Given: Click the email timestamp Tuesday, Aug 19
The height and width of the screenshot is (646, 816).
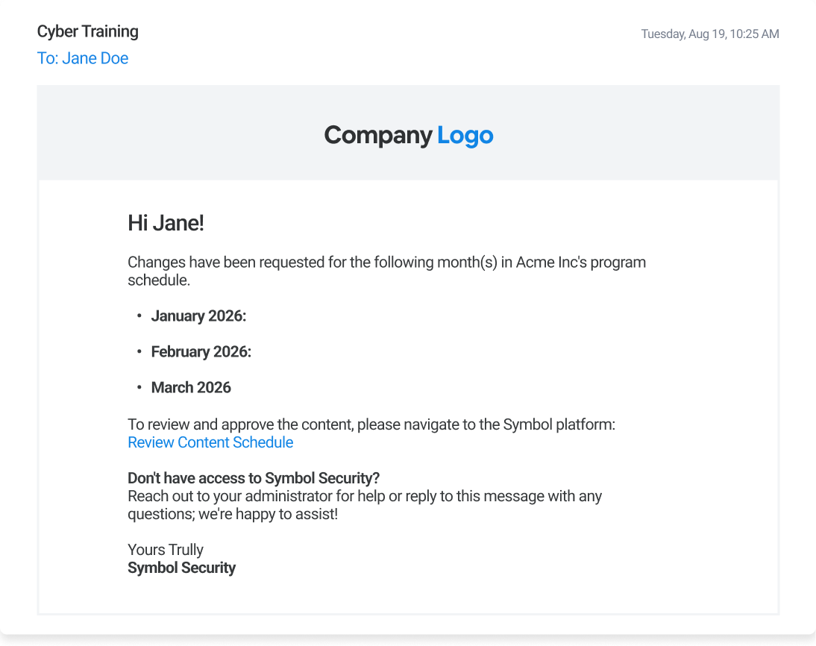Looking at the screenshot, I should coord(710,34).
